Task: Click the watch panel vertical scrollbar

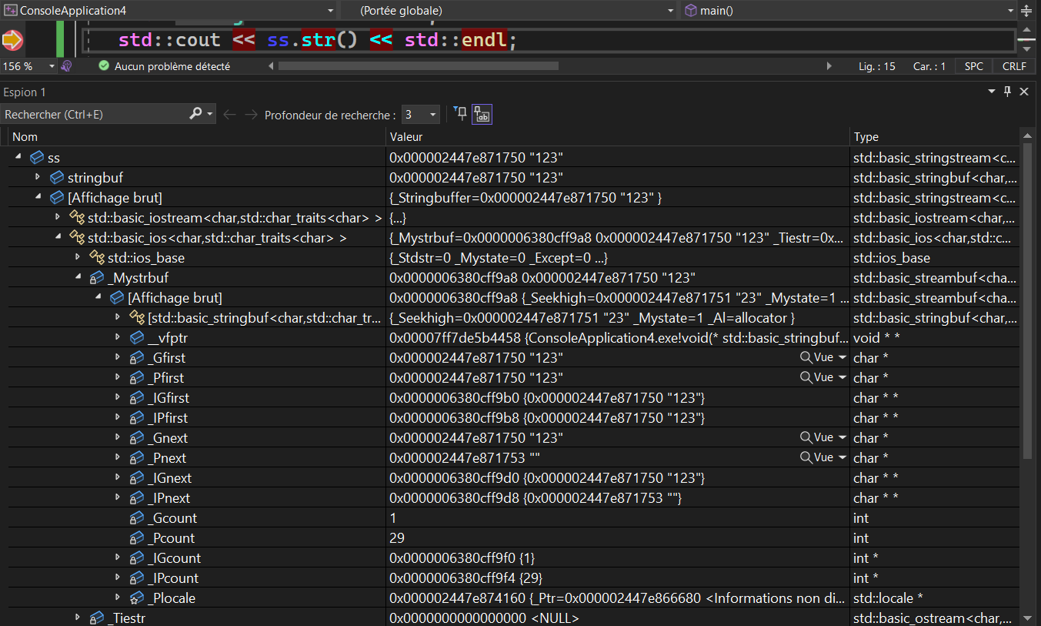Action: coord(1027,300)
